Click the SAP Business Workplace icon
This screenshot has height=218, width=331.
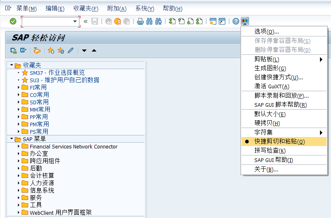pyautogui.click(x=37, y=51)
